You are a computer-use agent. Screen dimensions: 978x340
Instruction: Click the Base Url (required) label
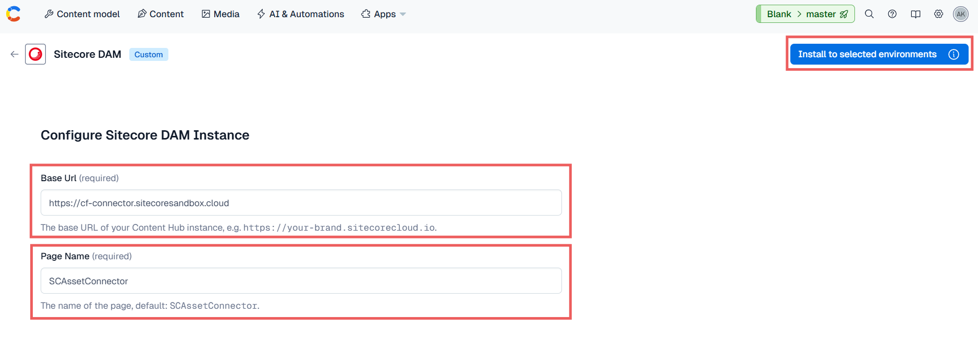point(80,178)
